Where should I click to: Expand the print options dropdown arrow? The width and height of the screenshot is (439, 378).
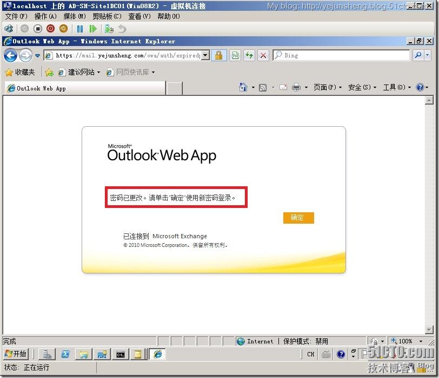pos(306,88)
